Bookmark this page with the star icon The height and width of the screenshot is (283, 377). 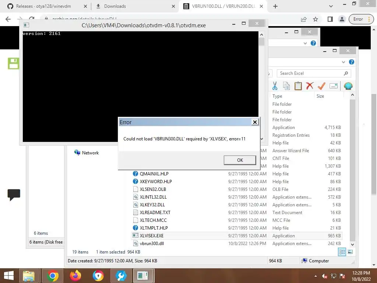(x=316, y=19)
